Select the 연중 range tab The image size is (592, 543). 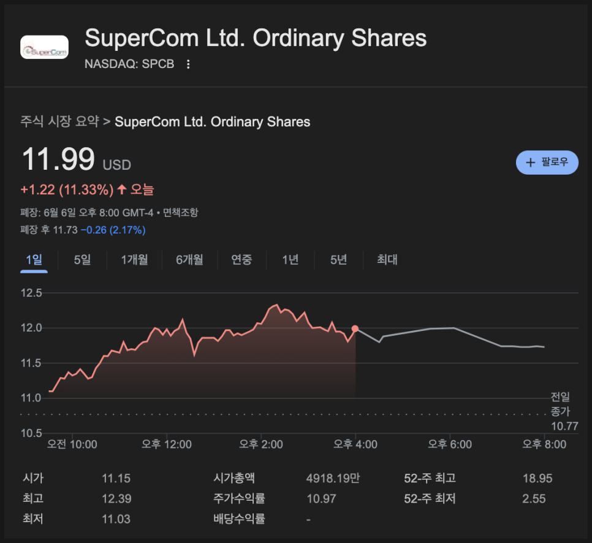tap(241, 260)
